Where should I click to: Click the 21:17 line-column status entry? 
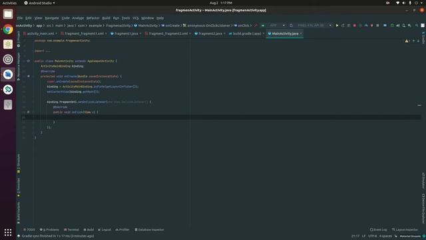355,236
